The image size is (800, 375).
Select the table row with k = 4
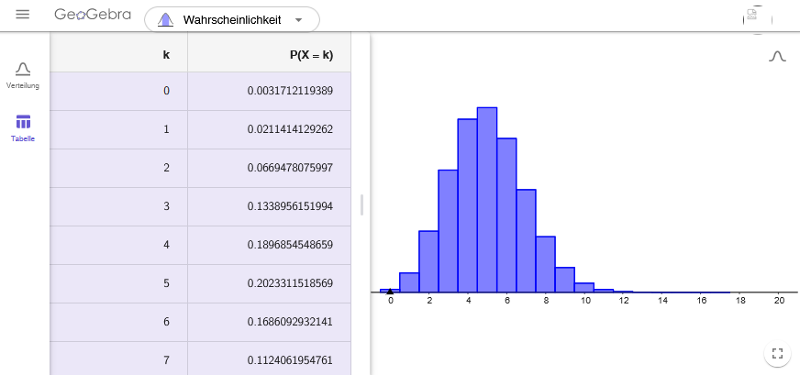coord(201,245)
